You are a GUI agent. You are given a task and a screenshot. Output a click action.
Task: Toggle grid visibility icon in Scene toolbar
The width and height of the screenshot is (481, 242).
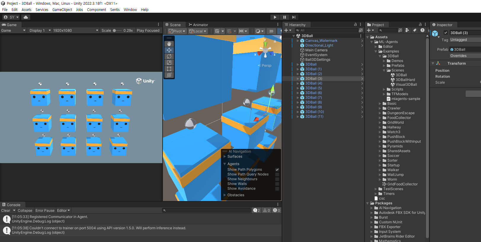217,31
